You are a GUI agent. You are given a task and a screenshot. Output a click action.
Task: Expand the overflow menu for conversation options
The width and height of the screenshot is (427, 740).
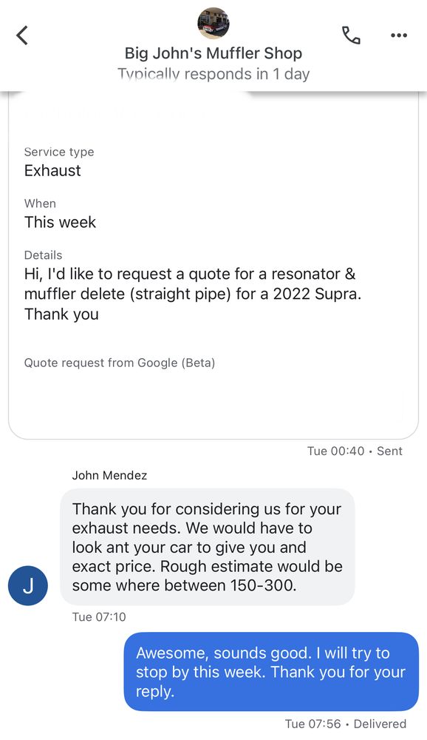(x=399, y=36)
